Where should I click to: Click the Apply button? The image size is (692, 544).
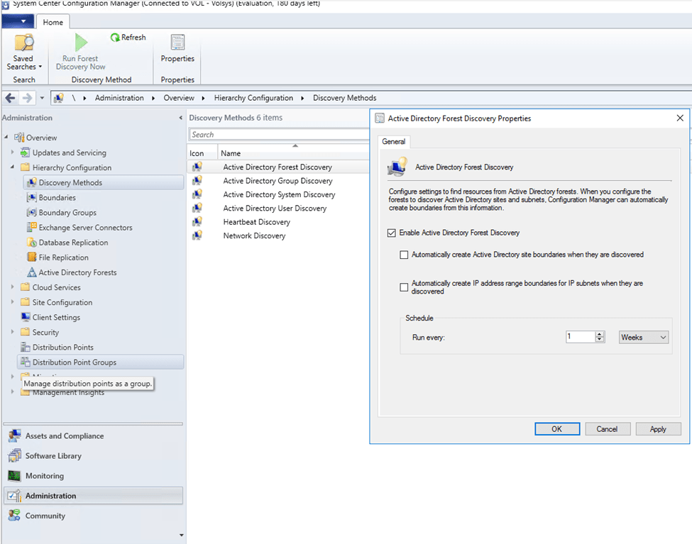pyautogui.click(x=657, y=429)
